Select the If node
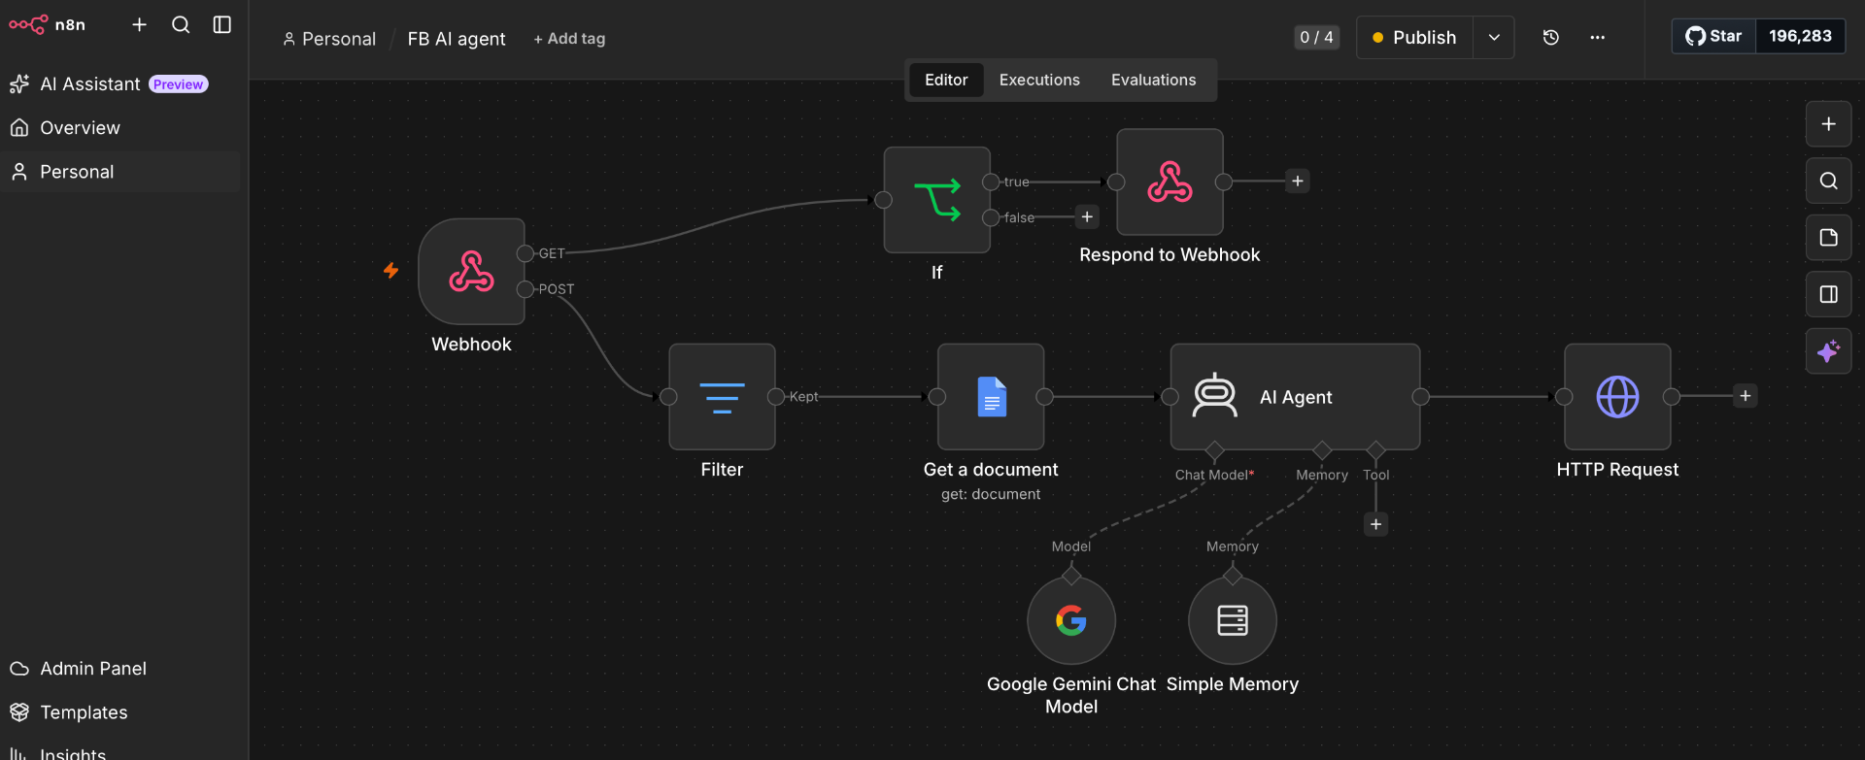This screenshot has width=1865, height=760. tap(937, 200)
